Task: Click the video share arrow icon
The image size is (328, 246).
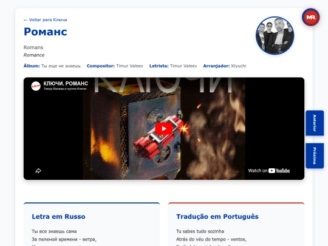Action: coord(38,171)
